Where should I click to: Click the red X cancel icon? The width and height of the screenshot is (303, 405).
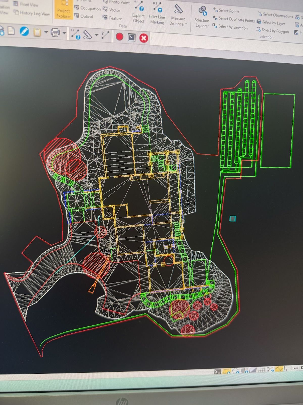(x=144, y=38)
